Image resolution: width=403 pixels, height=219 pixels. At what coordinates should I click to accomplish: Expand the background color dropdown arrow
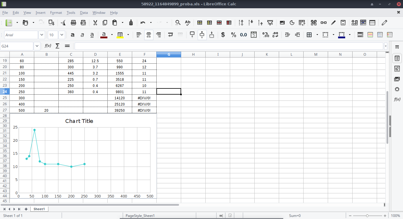tap(128, 35)
